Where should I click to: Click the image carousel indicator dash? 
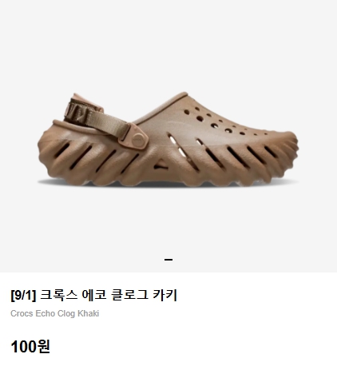click(168, 260)
